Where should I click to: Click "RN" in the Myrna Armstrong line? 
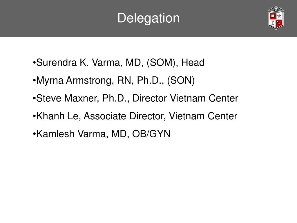click(x=124, y=80)
